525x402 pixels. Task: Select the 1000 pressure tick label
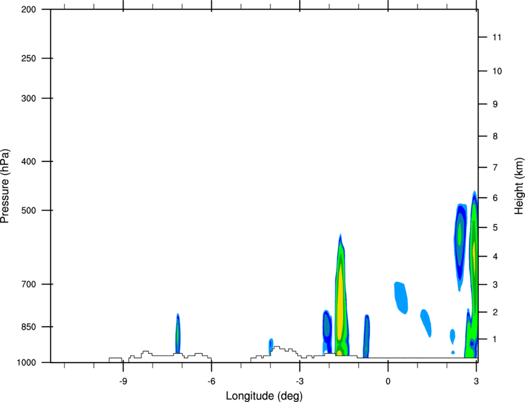pos(26,362)
